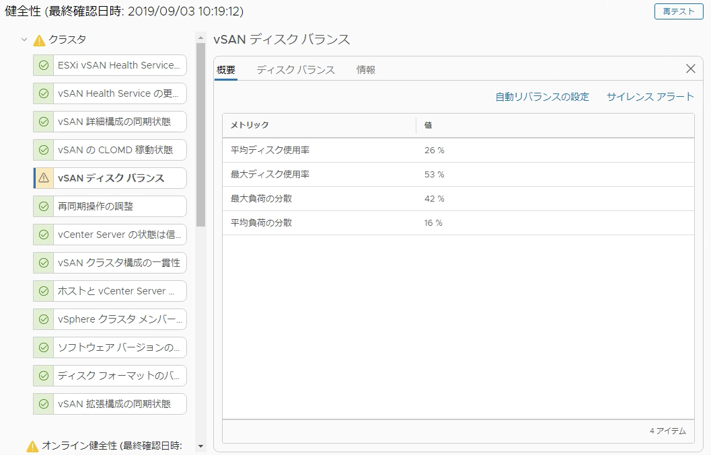The image size is (711, 455).
Task: Click warning icon beside オンライン健全性
Action: click(x=33, y=446)
